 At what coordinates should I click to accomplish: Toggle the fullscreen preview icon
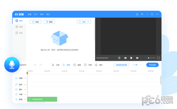click(x=158, y=58)
